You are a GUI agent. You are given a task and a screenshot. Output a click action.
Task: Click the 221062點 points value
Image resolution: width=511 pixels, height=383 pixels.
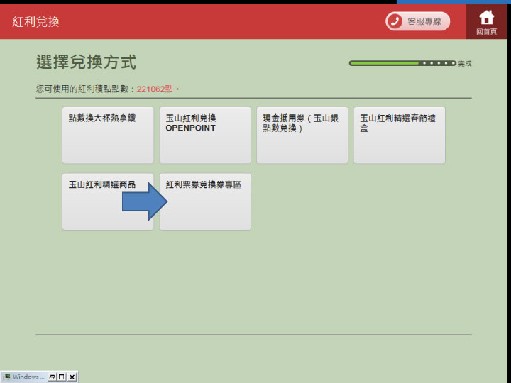(155, 89)
